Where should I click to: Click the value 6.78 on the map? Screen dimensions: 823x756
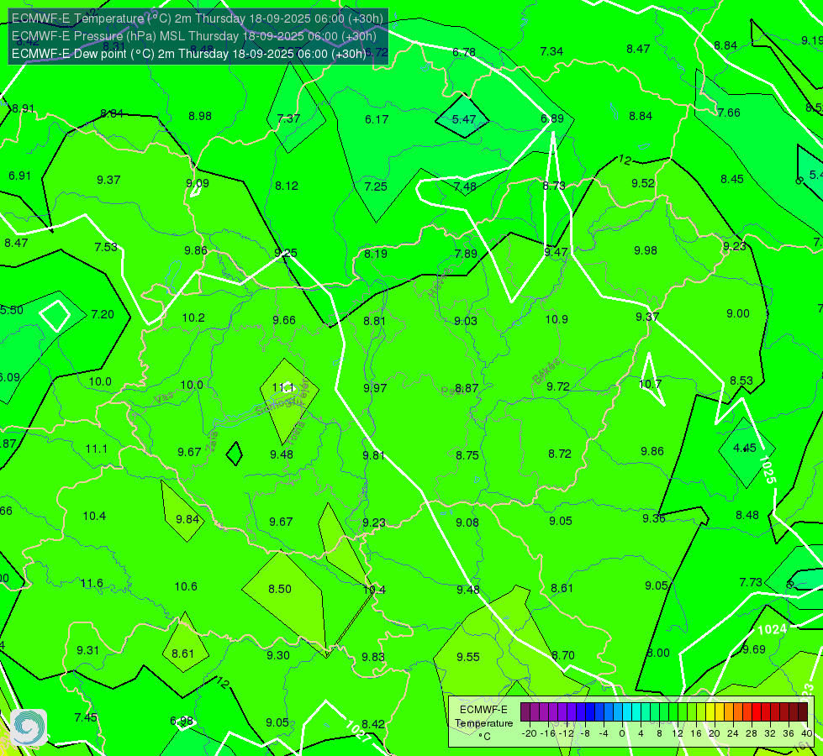(464, 52)
